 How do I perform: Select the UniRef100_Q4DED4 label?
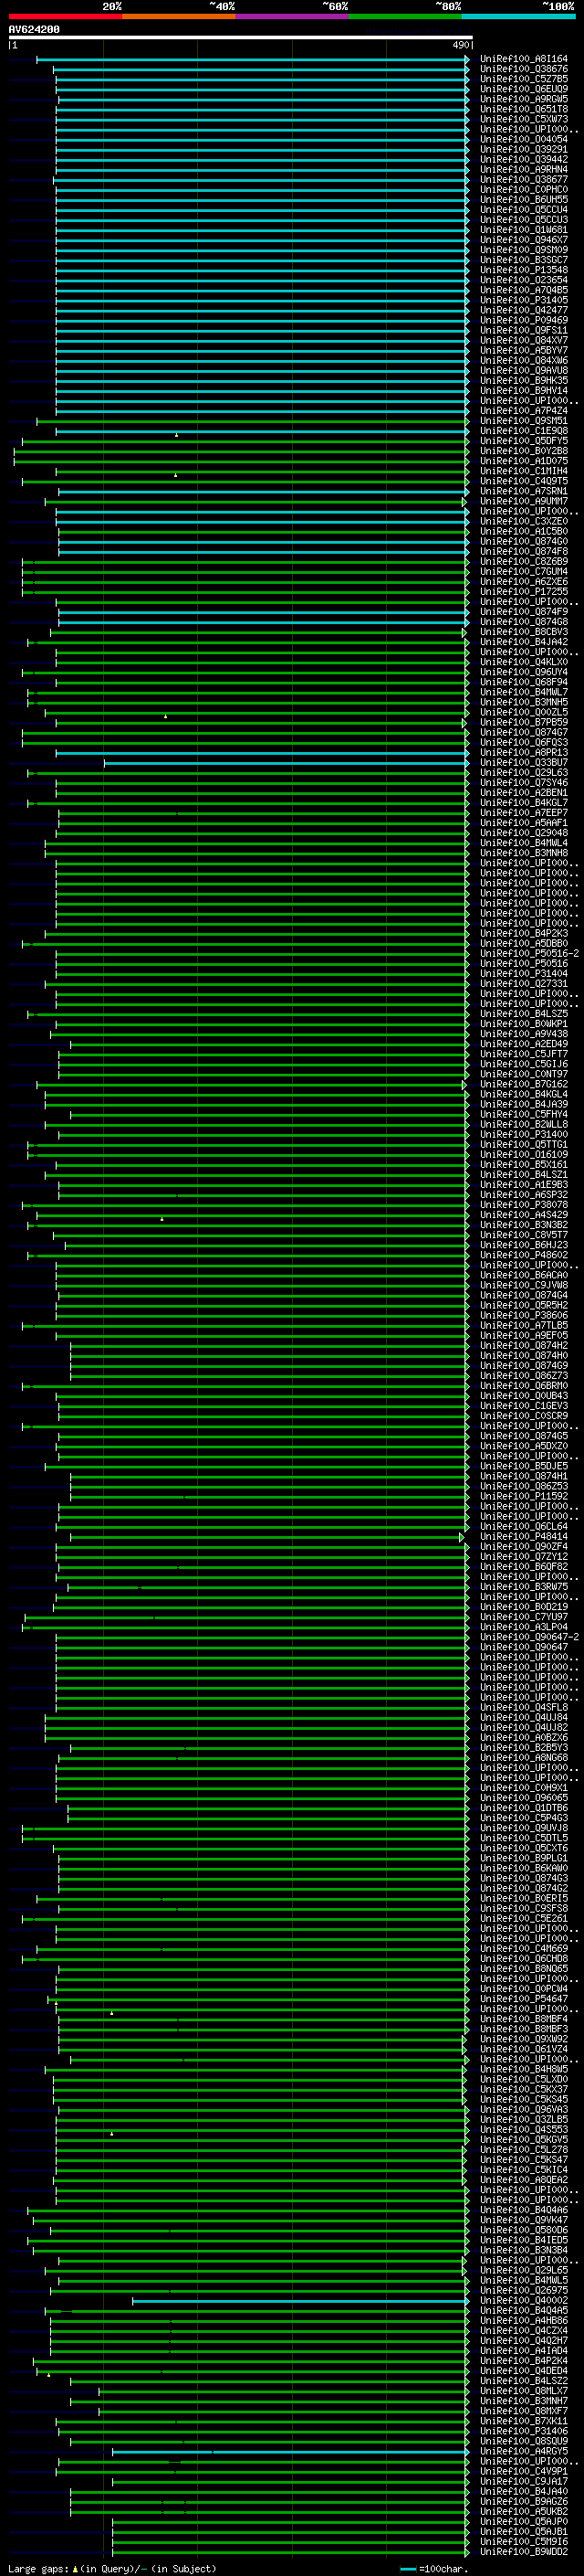524,2370
